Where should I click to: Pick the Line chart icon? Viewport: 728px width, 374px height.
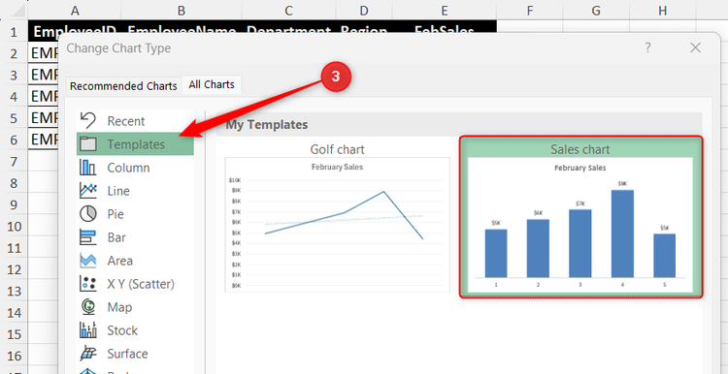tap(87, 191)
